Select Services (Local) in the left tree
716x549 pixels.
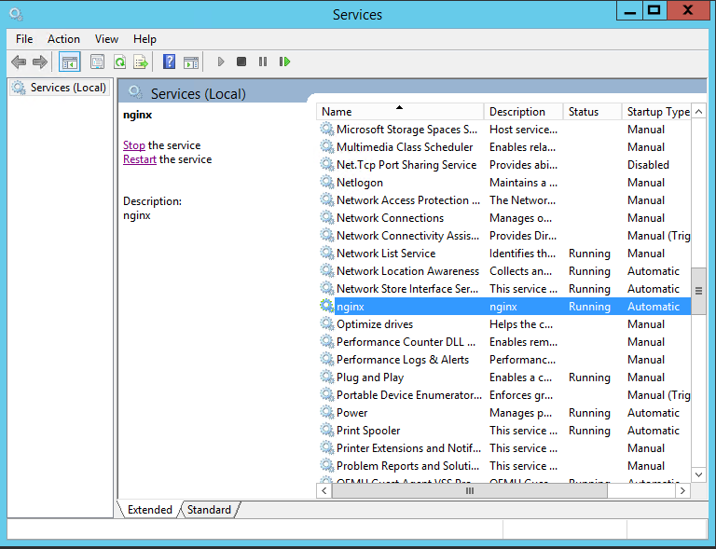[x=68, y=88]
